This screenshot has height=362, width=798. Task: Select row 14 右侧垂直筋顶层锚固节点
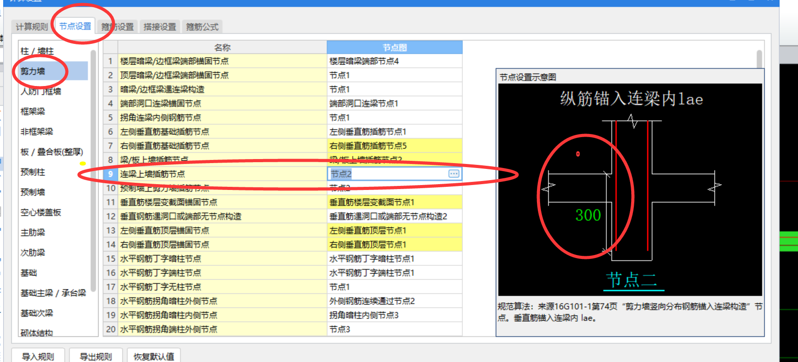coord(222,245)
